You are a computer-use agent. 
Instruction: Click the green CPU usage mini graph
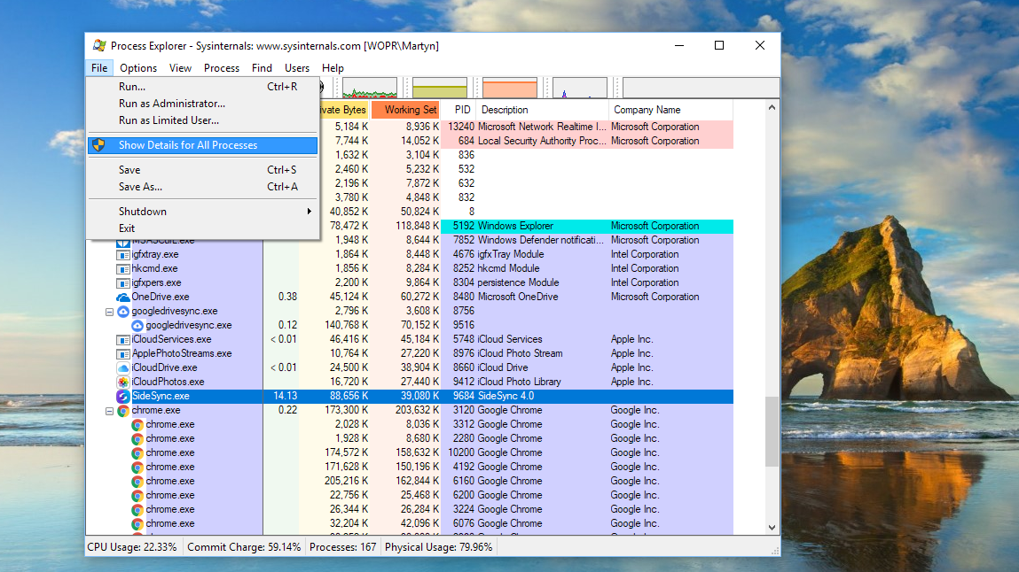[x=370, y=88]
